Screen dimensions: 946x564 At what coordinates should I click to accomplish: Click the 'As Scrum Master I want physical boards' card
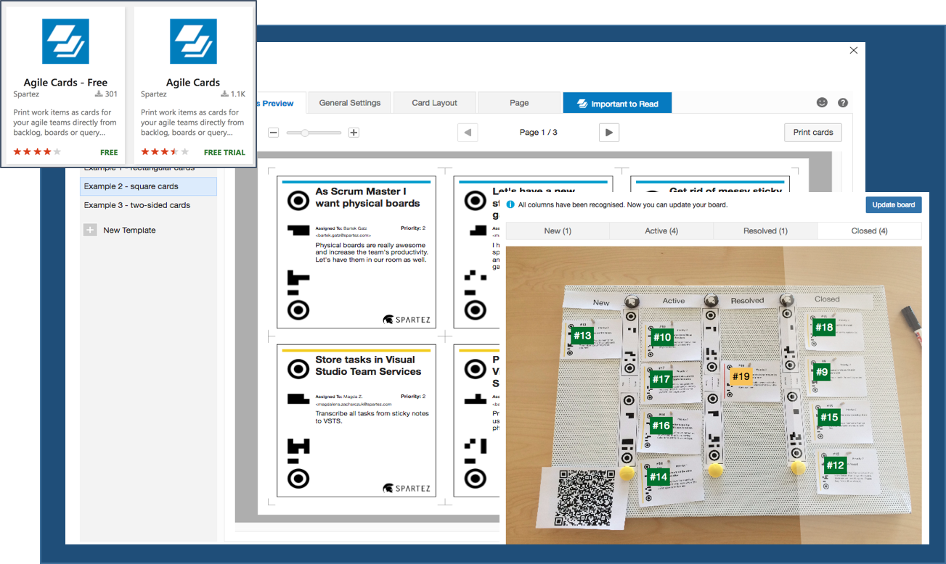click(x=356, y=252)
